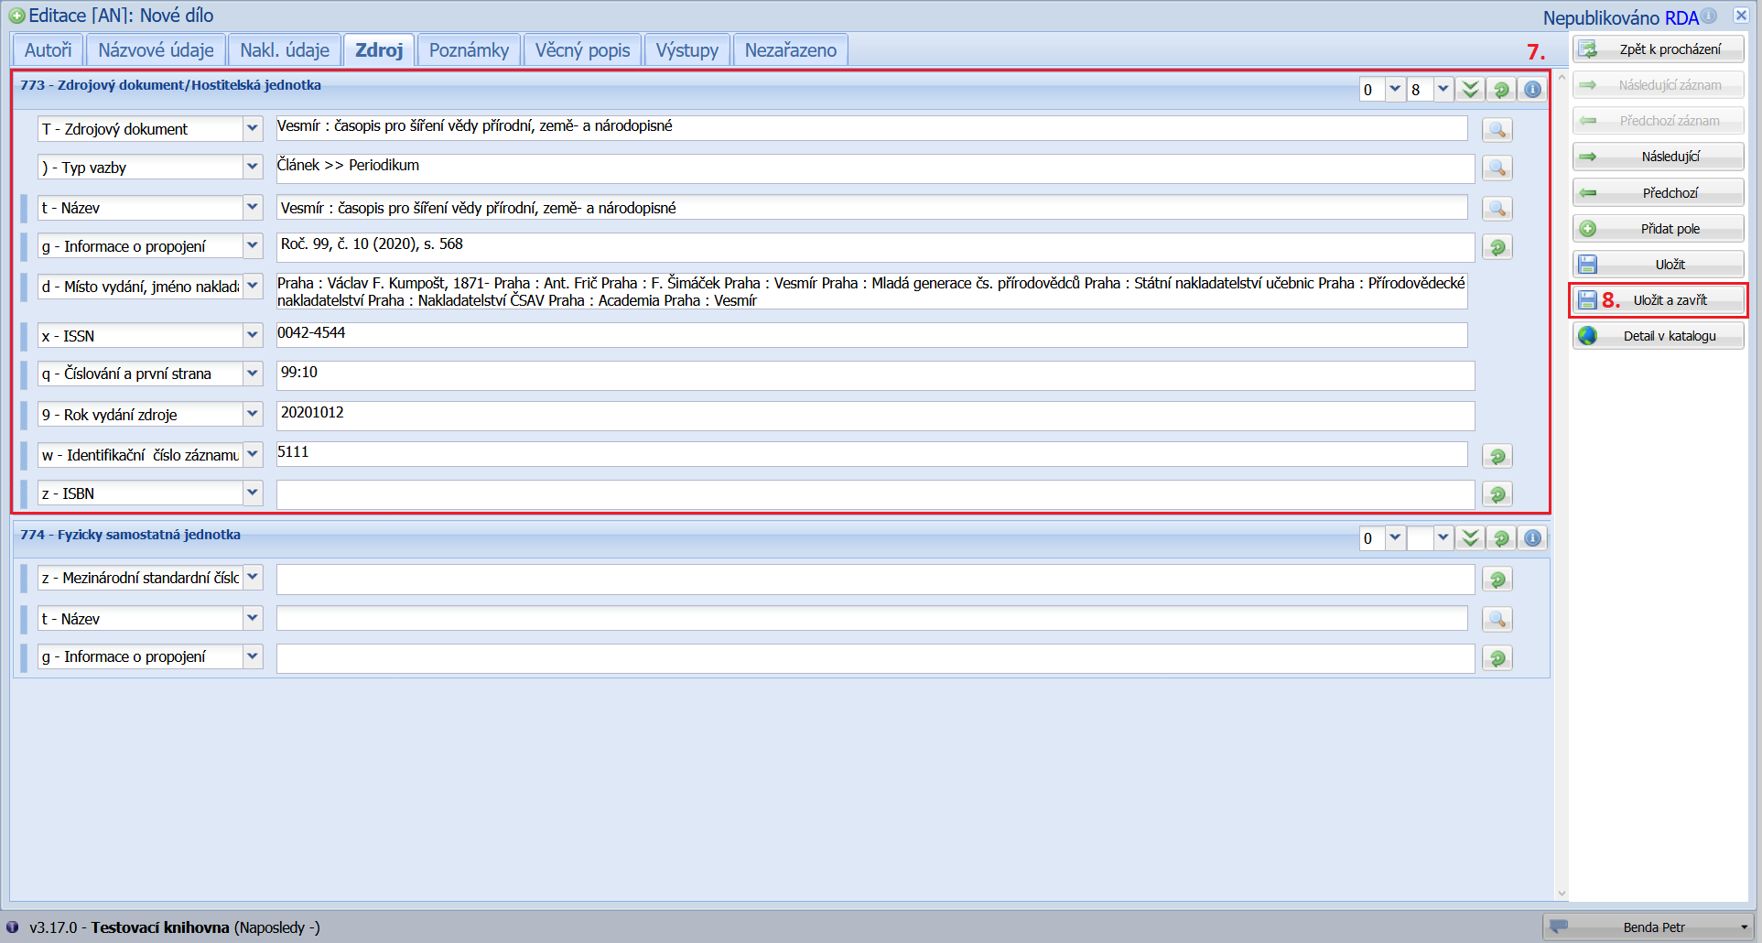Click the magnifier icon beside Zdrojový dokument field
The width and height of the screenshot is (1762, 943).
(x=1497, y=130)
